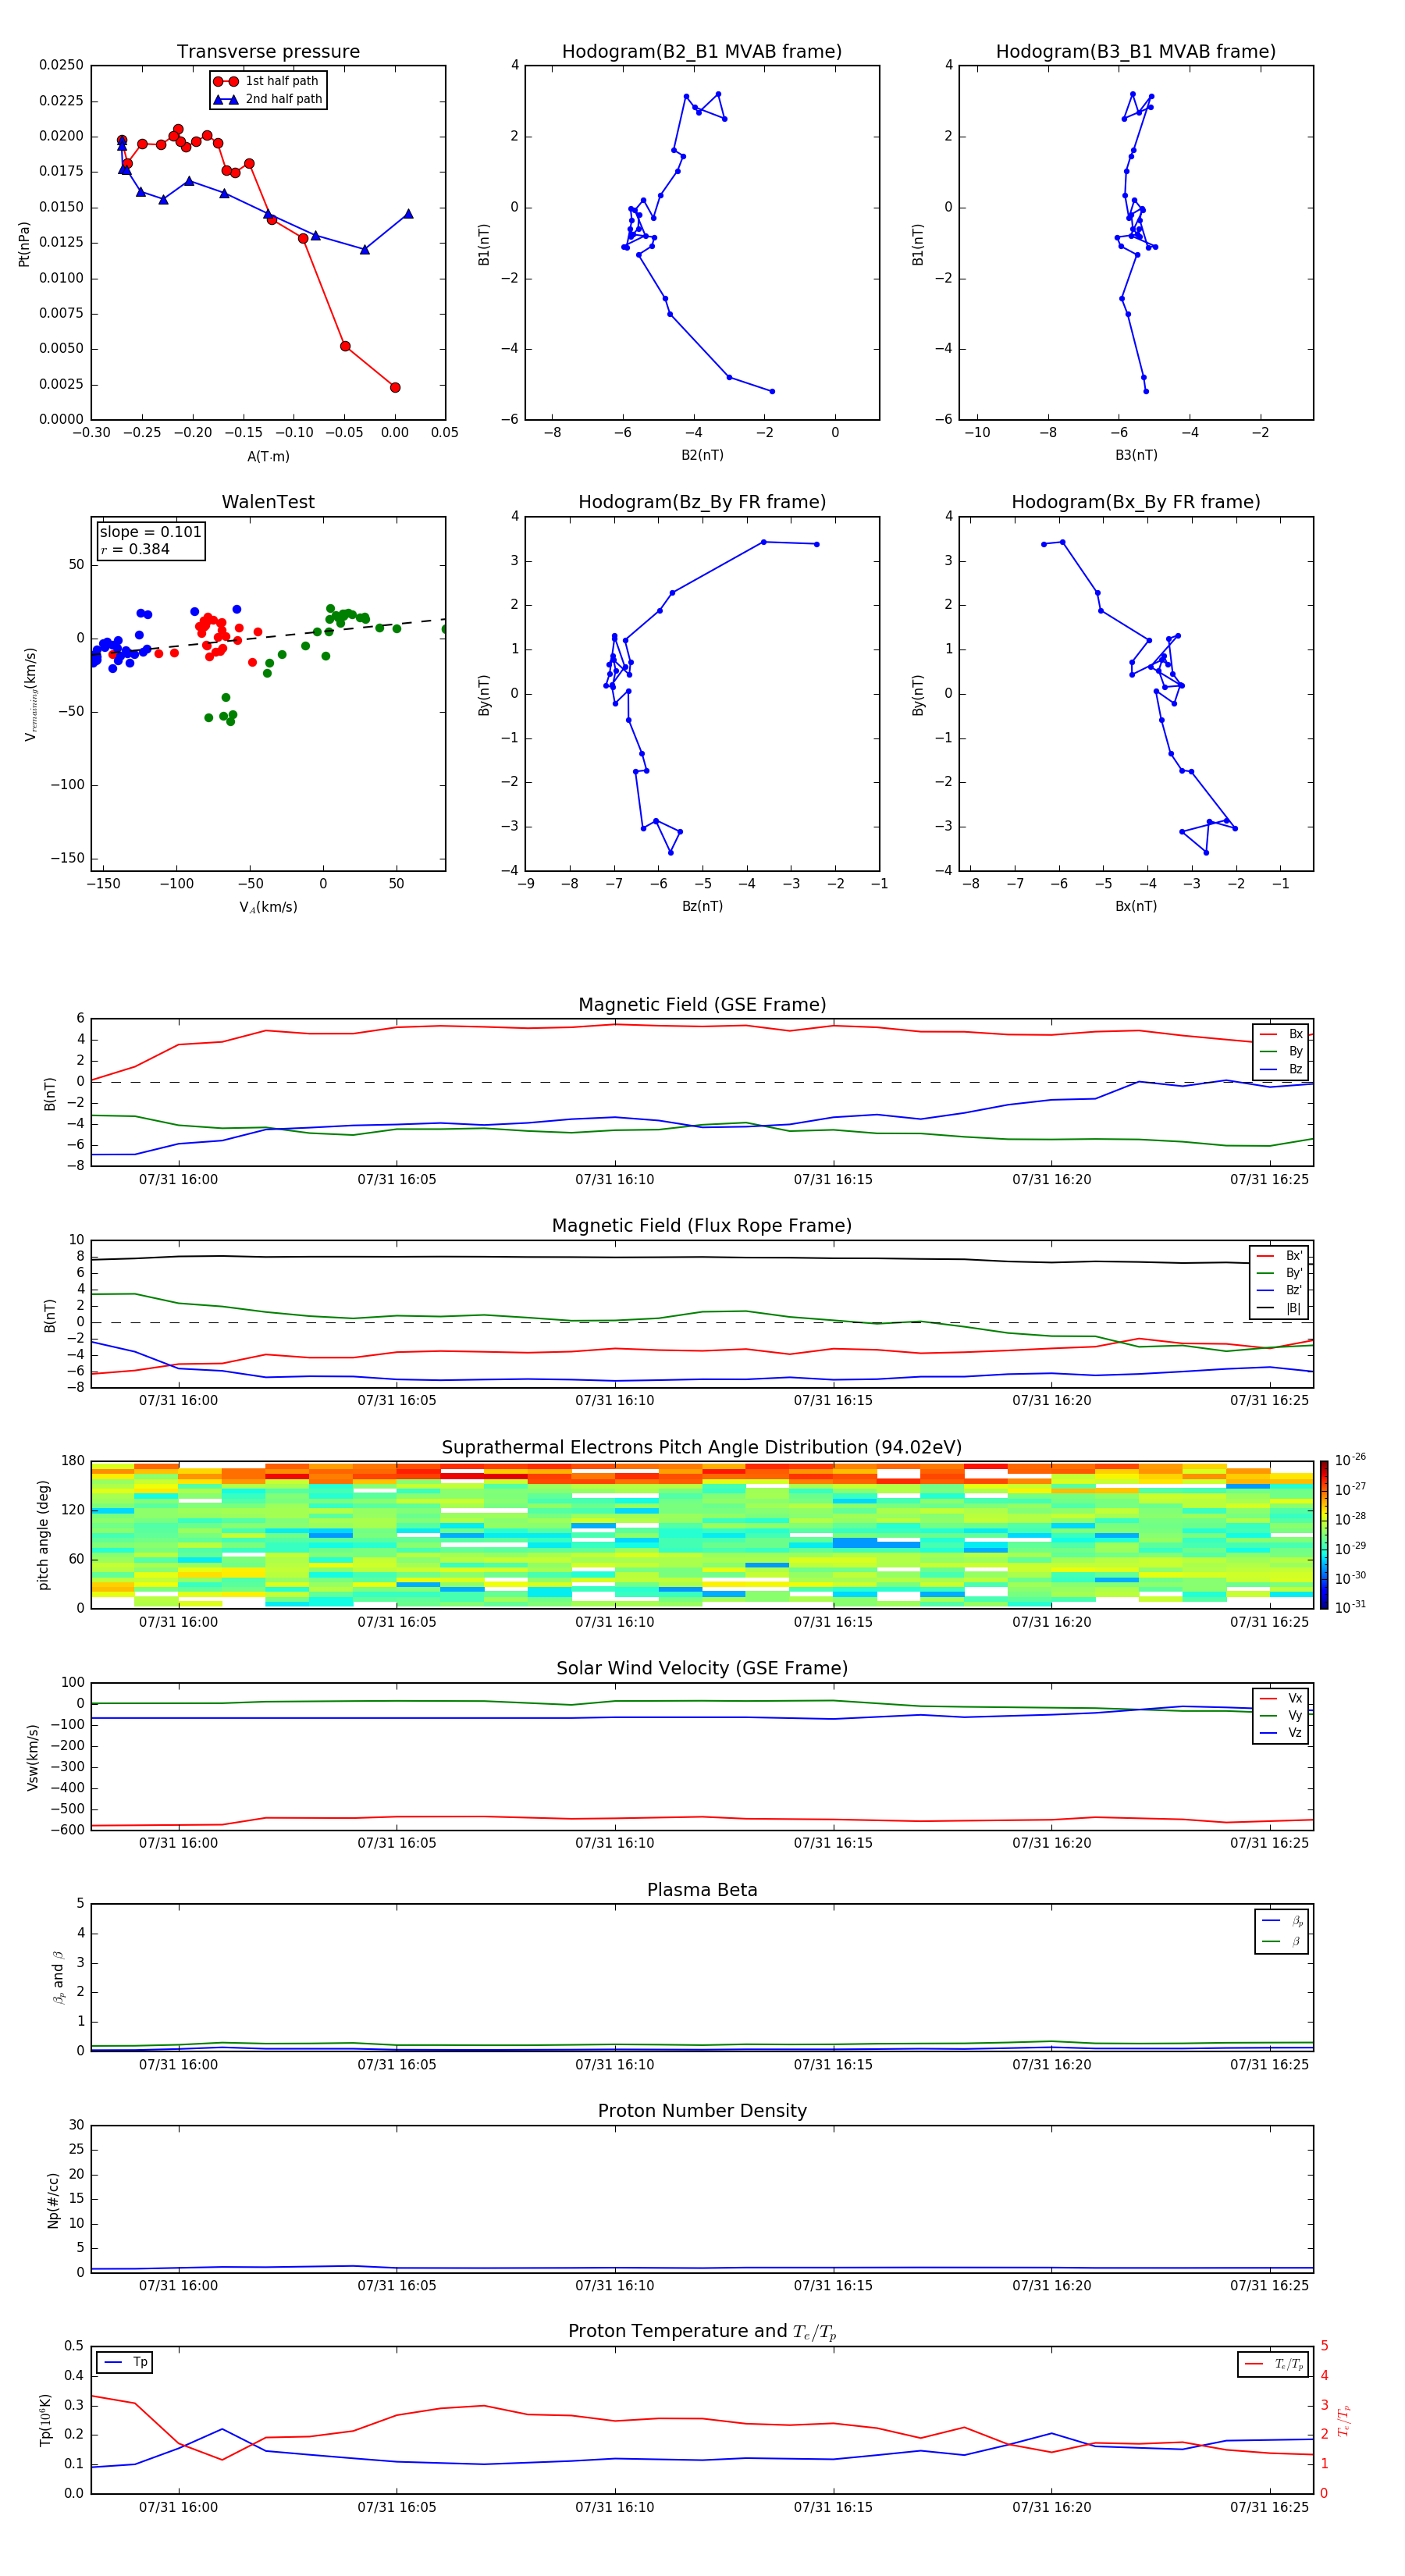Click the 'Np(#/cc)' axis label
1405x2576 pixels.
coord(54,2199)
